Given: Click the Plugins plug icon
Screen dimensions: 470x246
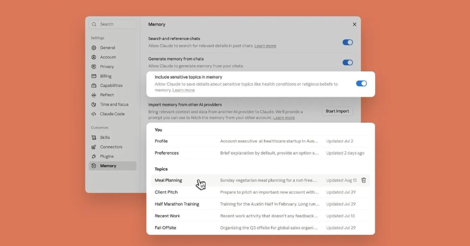Looking at the screenshot, I should pos(94,157).
